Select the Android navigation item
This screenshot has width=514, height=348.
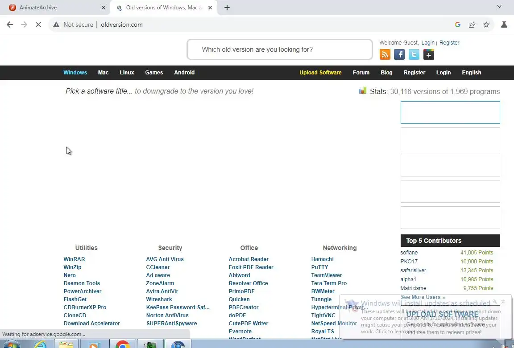pos(184,73)
